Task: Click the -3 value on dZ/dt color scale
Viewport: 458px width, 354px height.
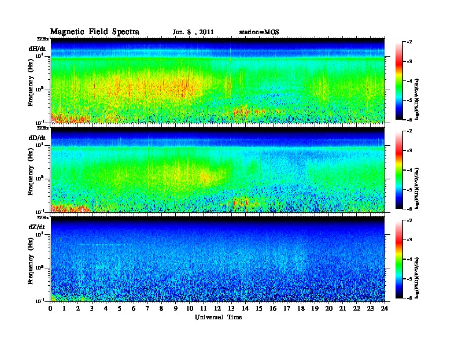Action: click(x=409, y=240)
